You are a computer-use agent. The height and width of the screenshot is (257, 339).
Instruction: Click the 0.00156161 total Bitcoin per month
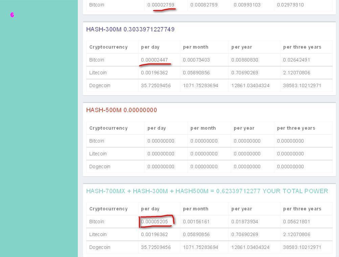196,222
